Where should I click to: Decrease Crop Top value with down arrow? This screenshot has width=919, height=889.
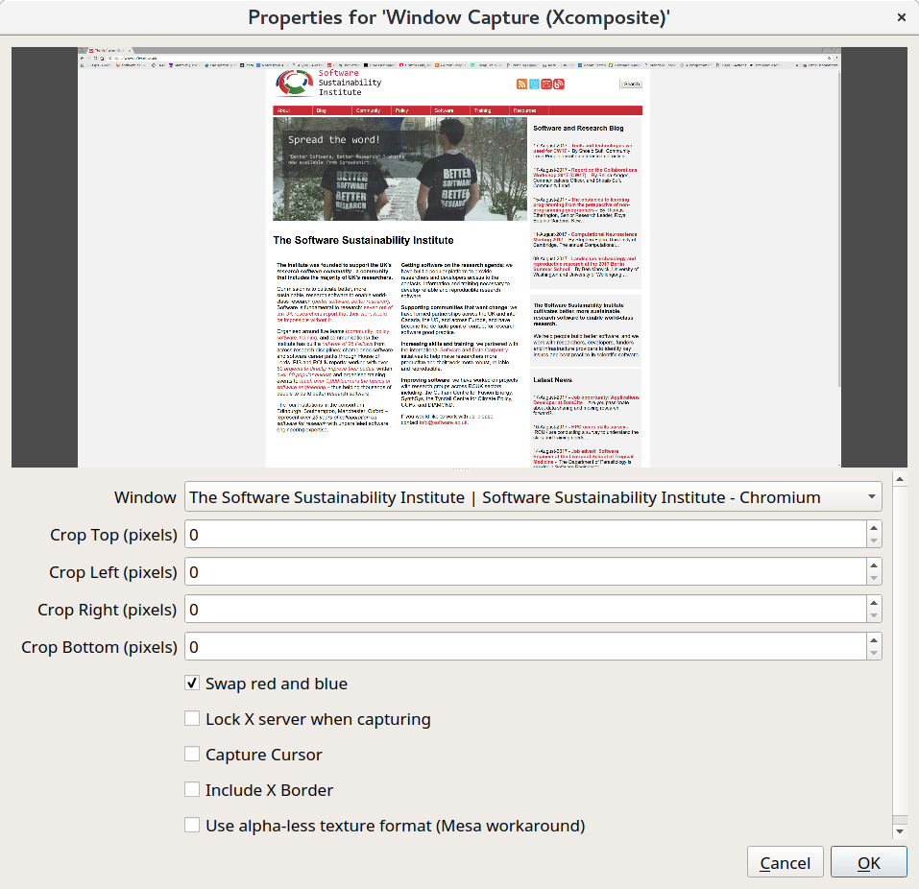[x=873, y=541]
